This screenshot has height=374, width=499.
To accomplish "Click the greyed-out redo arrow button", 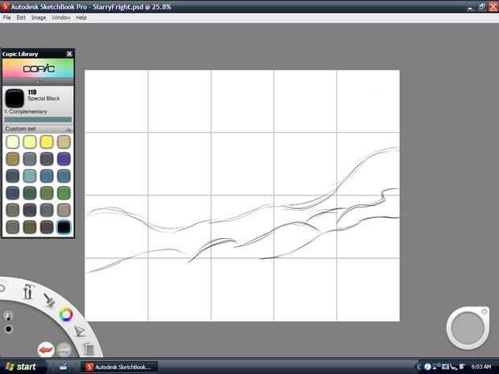I will 64,350.
